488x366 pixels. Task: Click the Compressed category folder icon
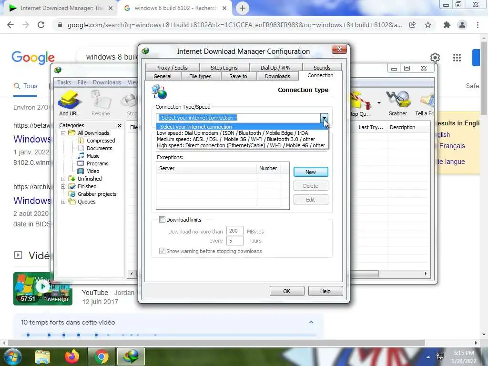(x=81, y=141)
